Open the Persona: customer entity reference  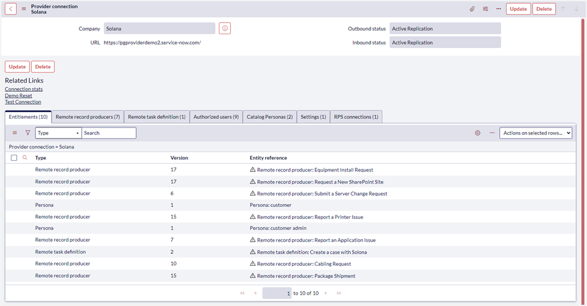270,205
